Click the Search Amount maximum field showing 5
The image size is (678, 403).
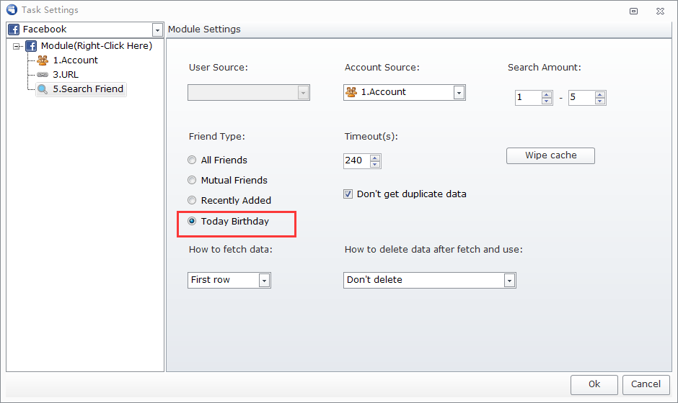pos(581,98)
